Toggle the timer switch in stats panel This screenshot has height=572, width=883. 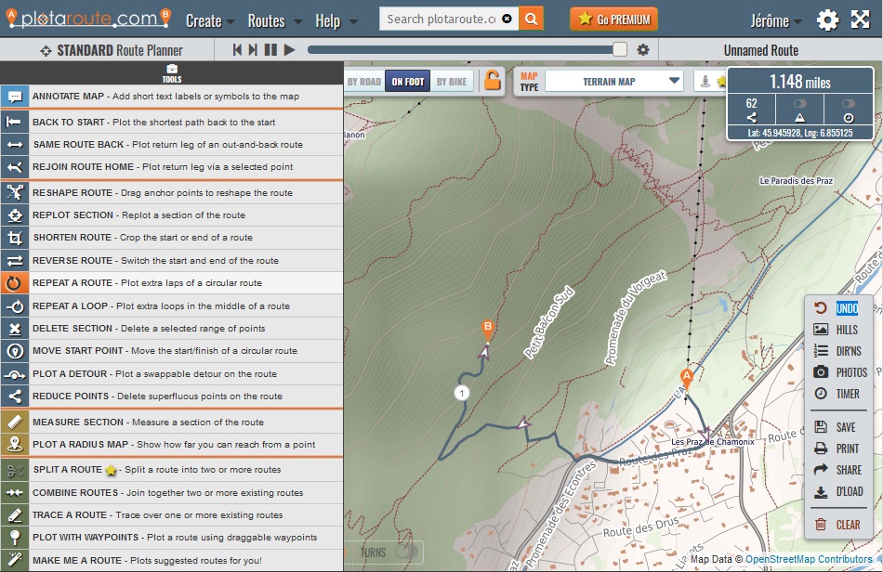coord(848,104)
